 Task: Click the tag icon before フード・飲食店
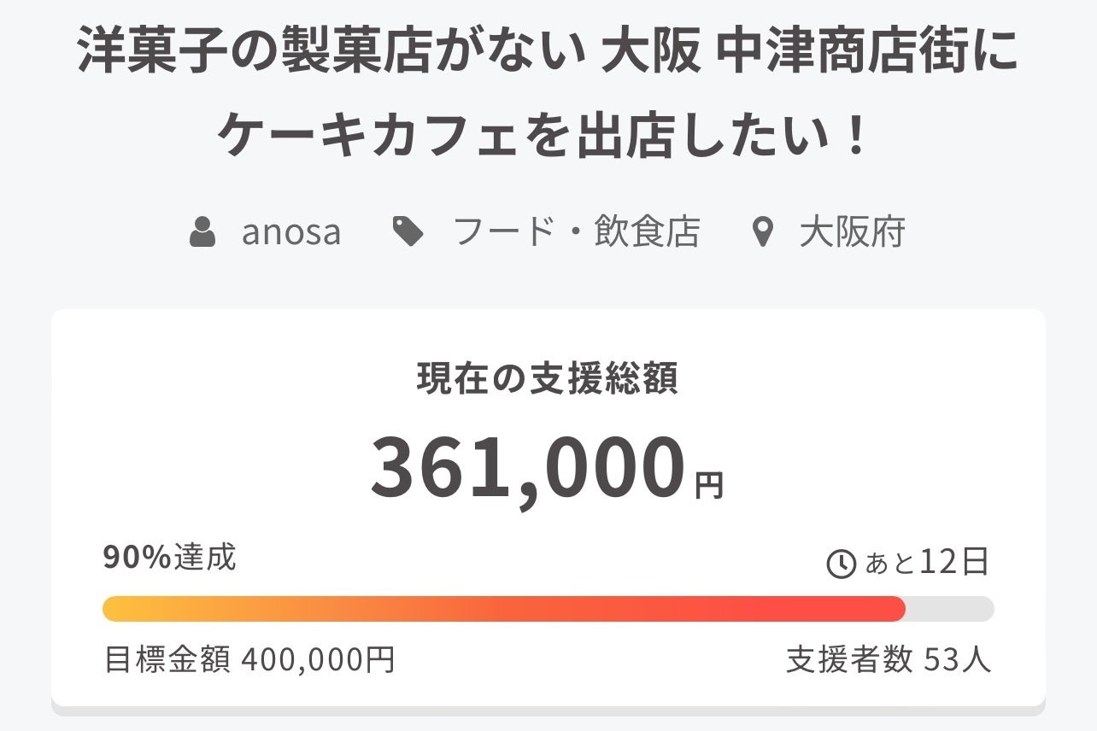(x=408, y=231)
